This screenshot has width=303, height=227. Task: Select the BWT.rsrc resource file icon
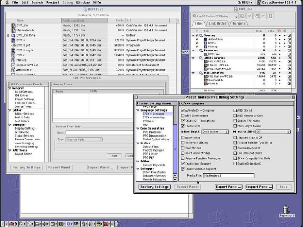point(205,54)
